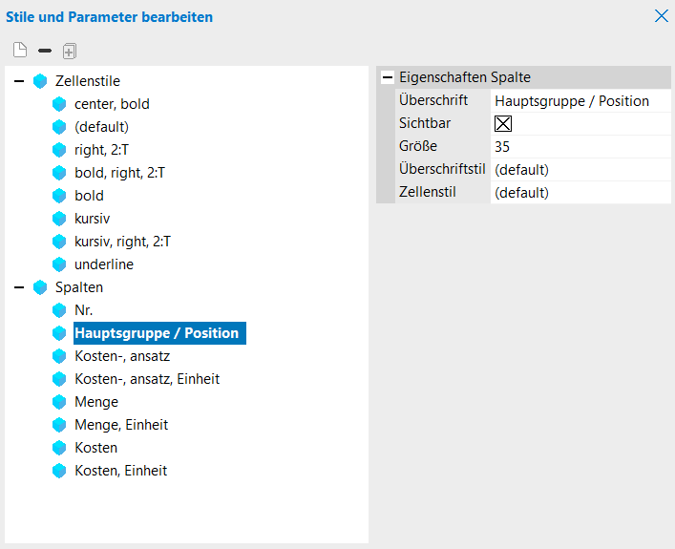675x549 pixels.
Task: Click the add plus icon in toolbar
Action: coord(69,50)
